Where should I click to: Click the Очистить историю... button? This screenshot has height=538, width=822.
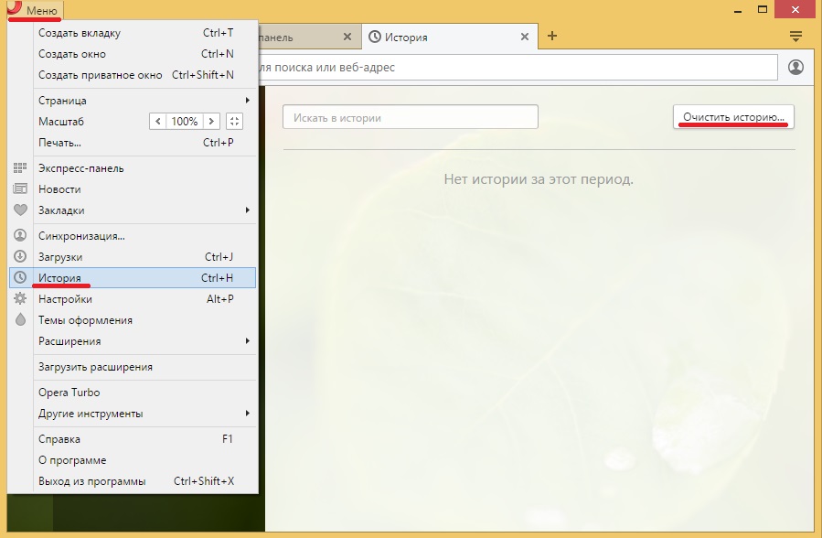pyautogui.click(x=733, y=117)
